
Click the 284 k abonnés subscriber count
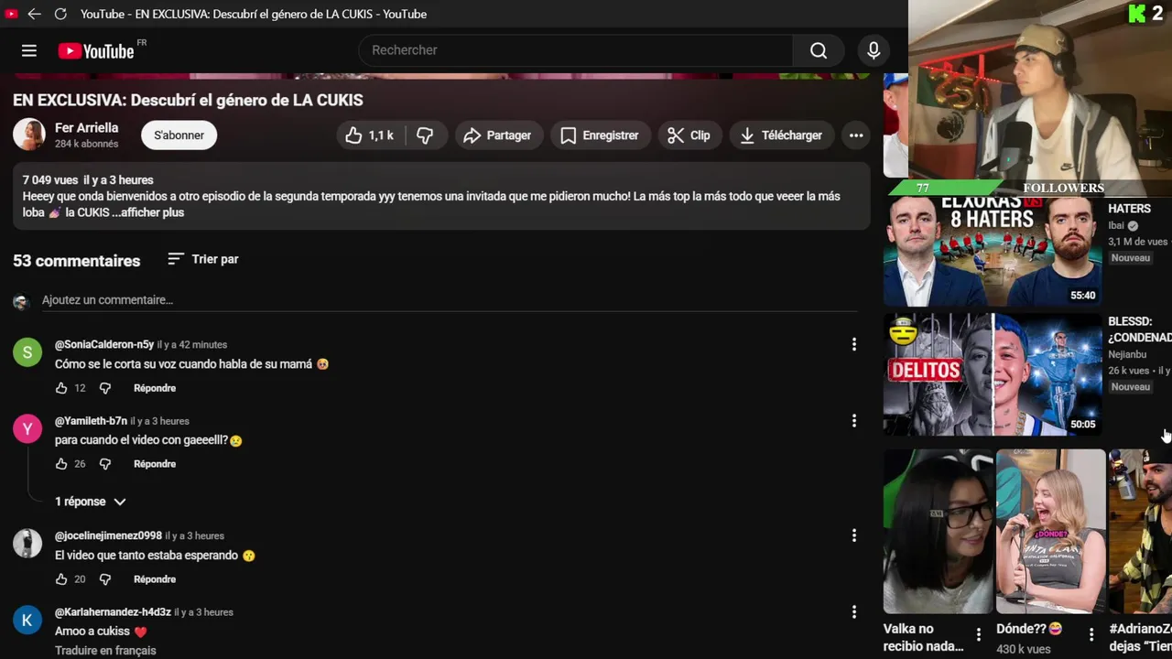tap(86, 144)
